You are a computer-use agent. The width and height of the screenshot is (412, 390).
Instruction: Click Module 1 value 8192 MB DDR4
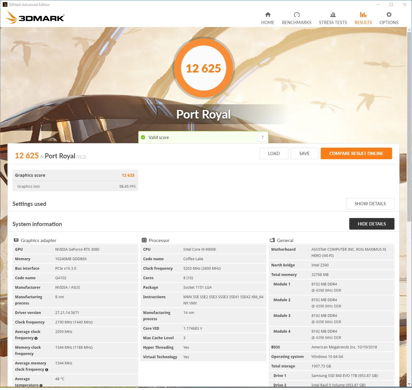coord(324,284)
